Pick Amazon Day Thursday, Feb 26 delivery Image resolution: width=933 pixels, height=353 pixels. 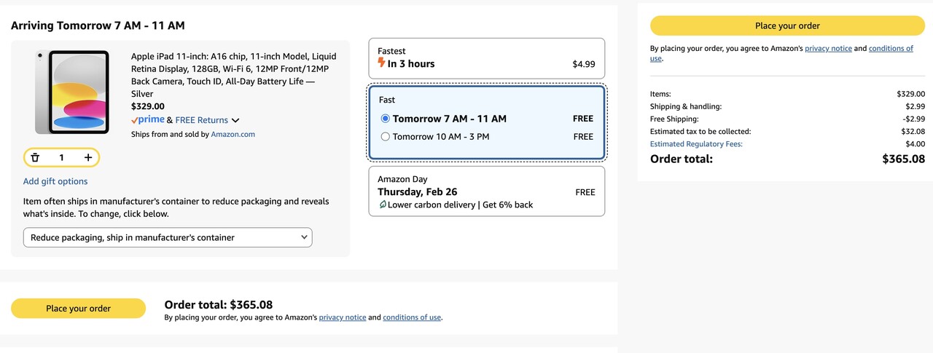486,191
